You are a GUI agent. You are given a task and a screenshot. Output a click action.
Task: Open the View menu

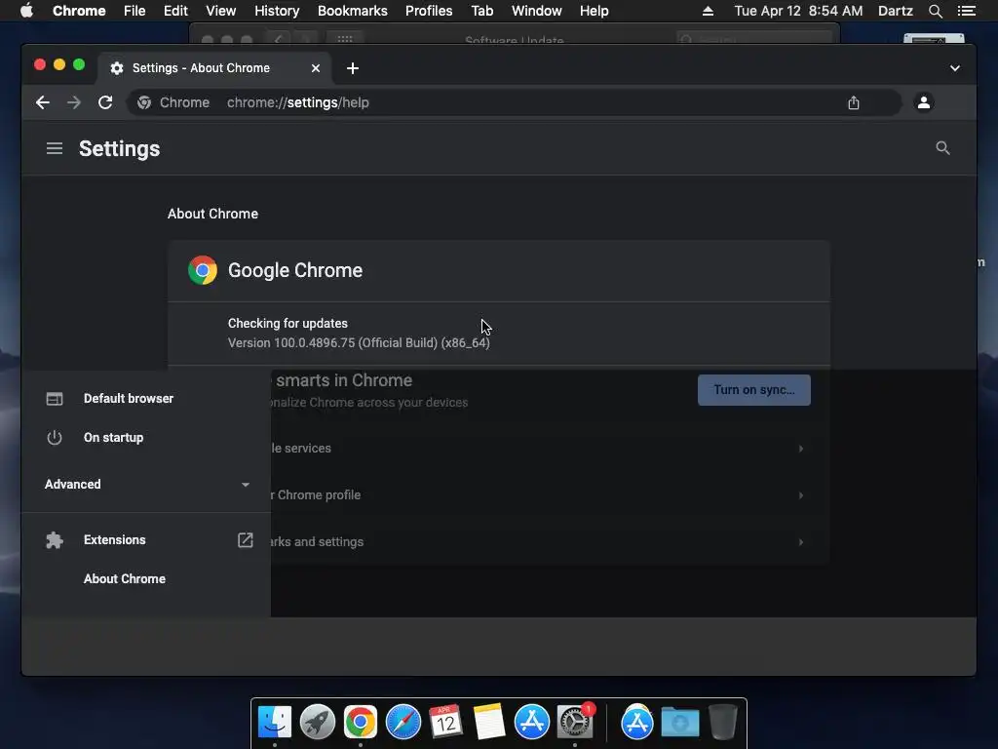coord(221,11)
